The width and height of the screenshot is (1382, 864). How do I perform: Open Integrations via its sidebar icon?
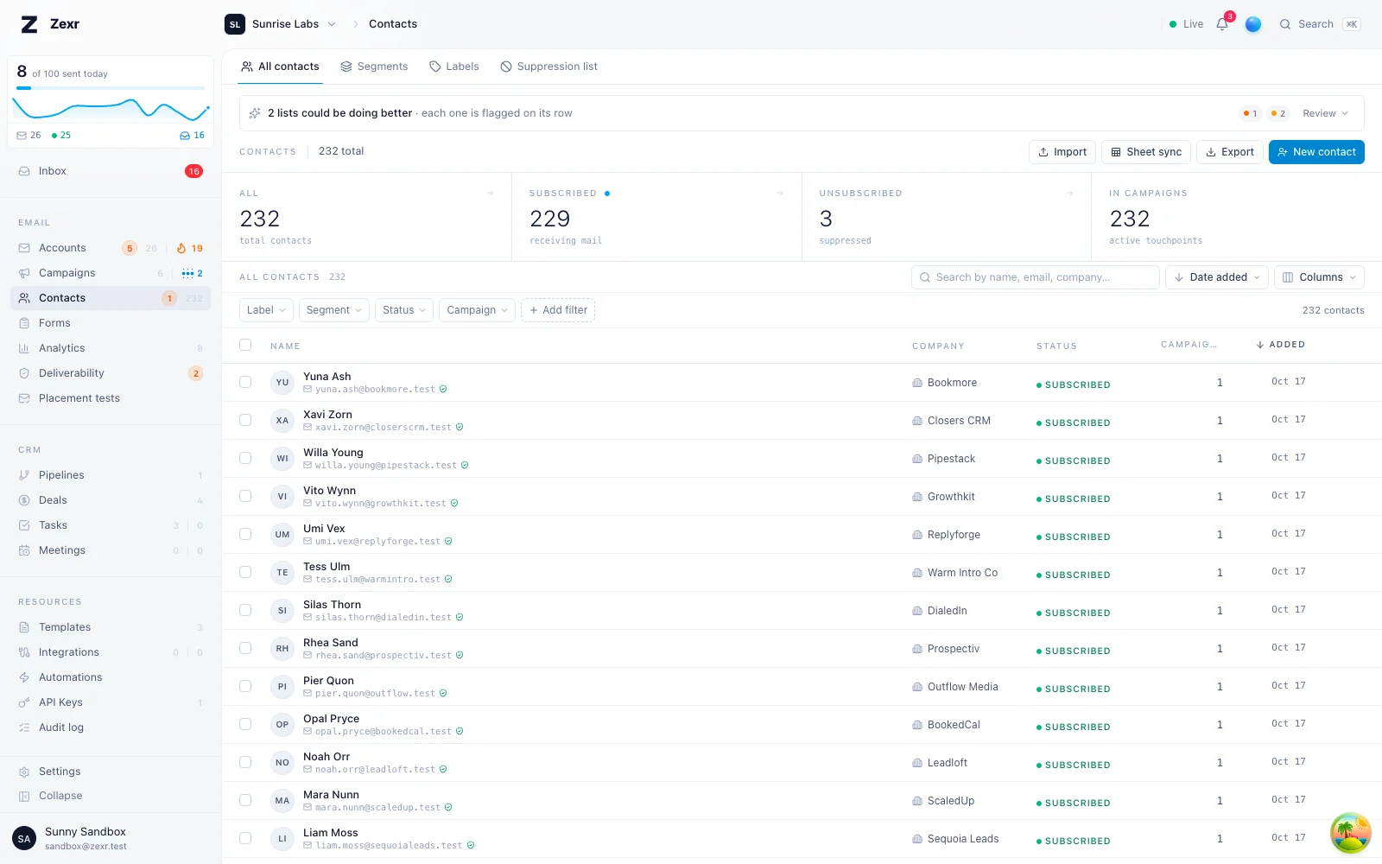pyautogui.click(x=24, y=652)
